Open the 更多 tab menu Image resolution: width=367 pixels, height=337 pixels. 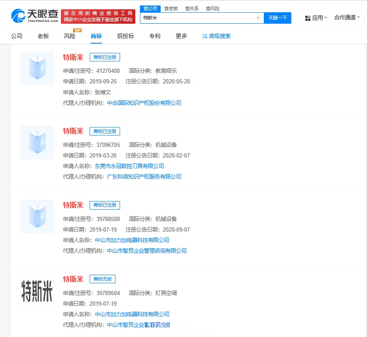[181, 36]
